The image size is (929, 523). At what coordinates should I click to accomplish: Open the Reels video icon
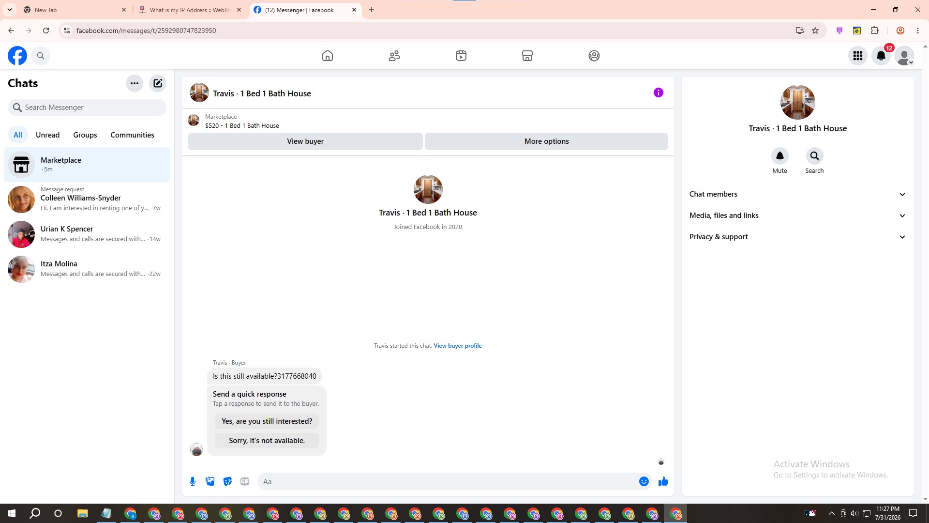point(461,56)
